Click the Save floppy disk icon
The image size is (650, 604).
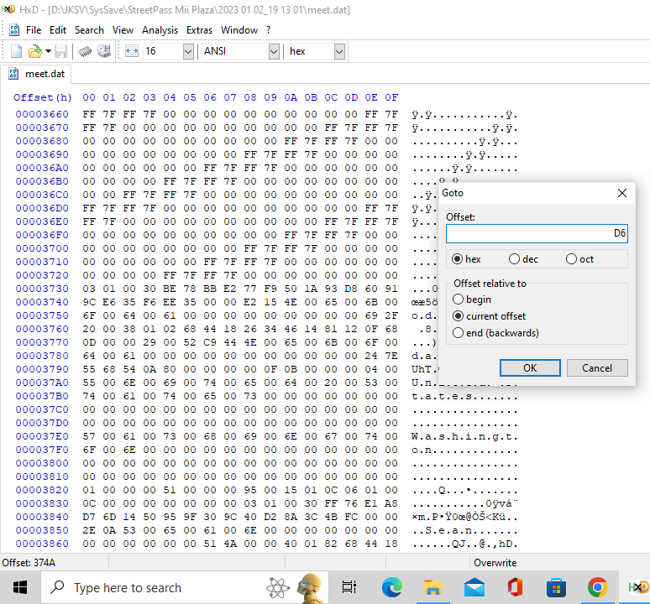click(x=61, y=51)
